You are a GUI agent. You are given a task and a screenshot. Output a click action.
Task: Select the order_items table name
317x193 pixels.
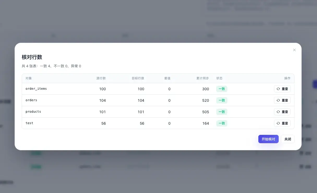[36, 89]
